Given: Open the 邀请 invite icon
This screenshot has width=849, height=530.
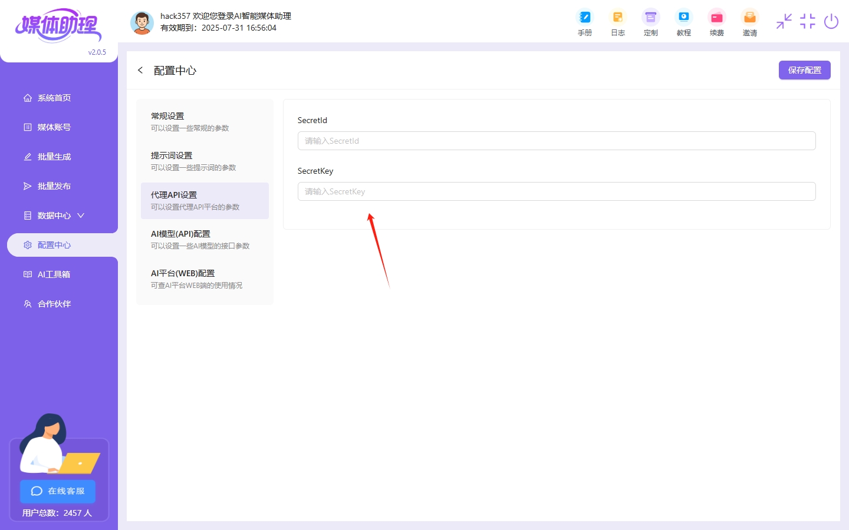Looking at the screenshot, I should pyautogui.click(x=749, y=22).
